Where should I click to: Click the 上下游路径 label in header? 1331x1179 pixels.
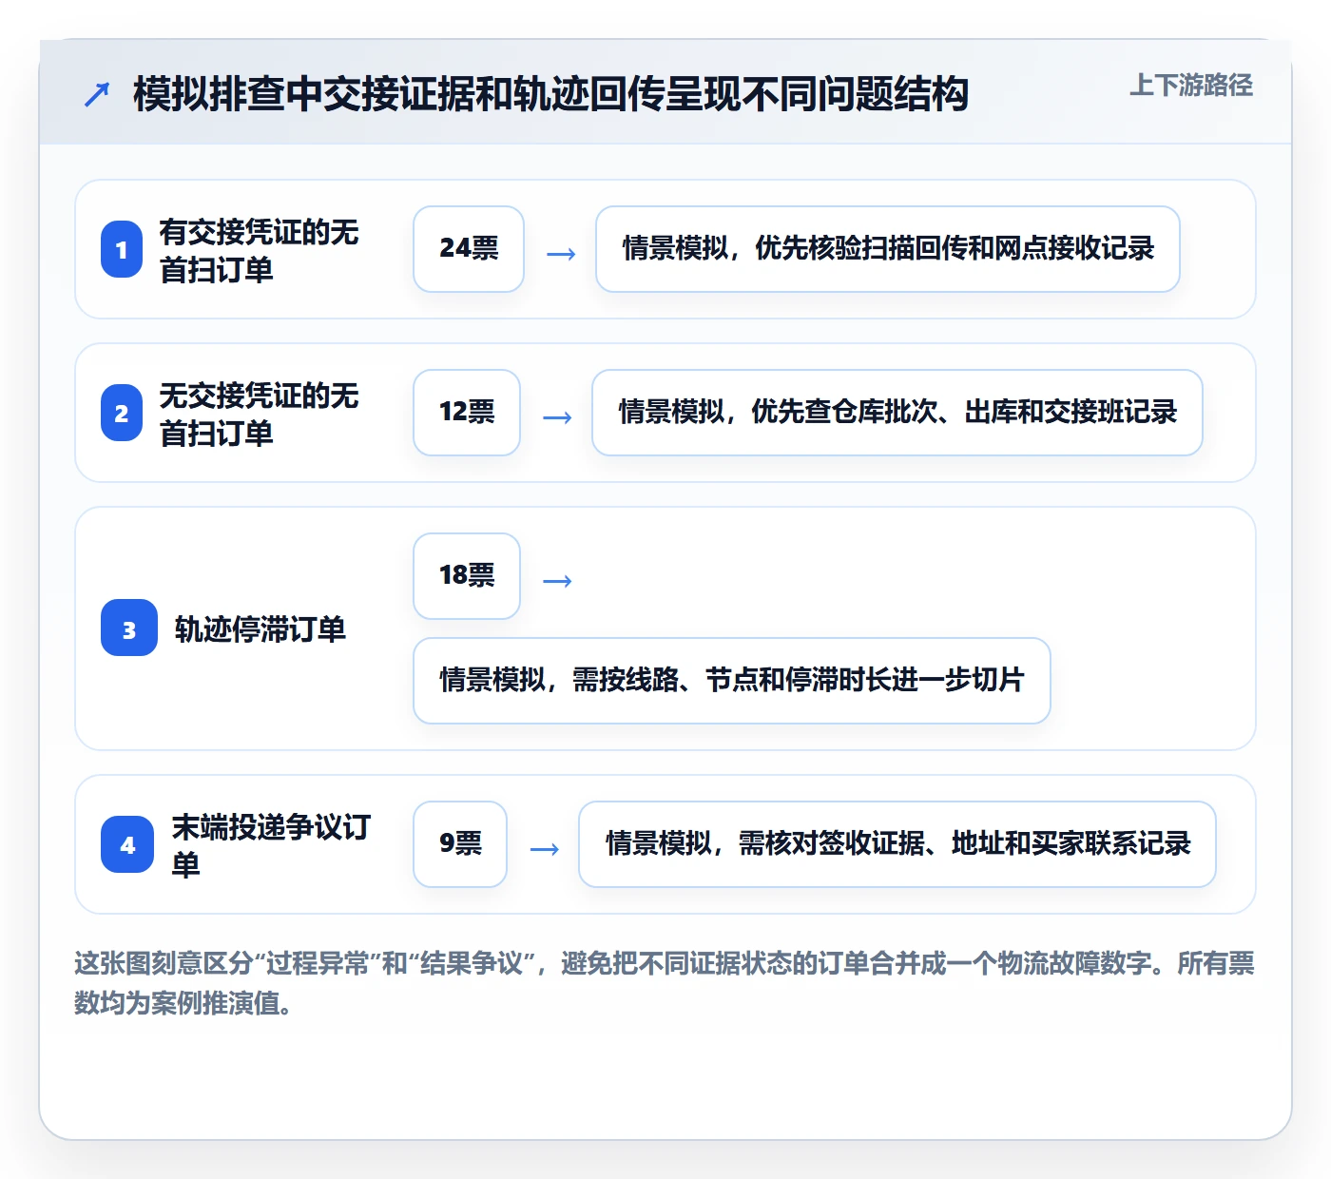(x=1191, y=86)
